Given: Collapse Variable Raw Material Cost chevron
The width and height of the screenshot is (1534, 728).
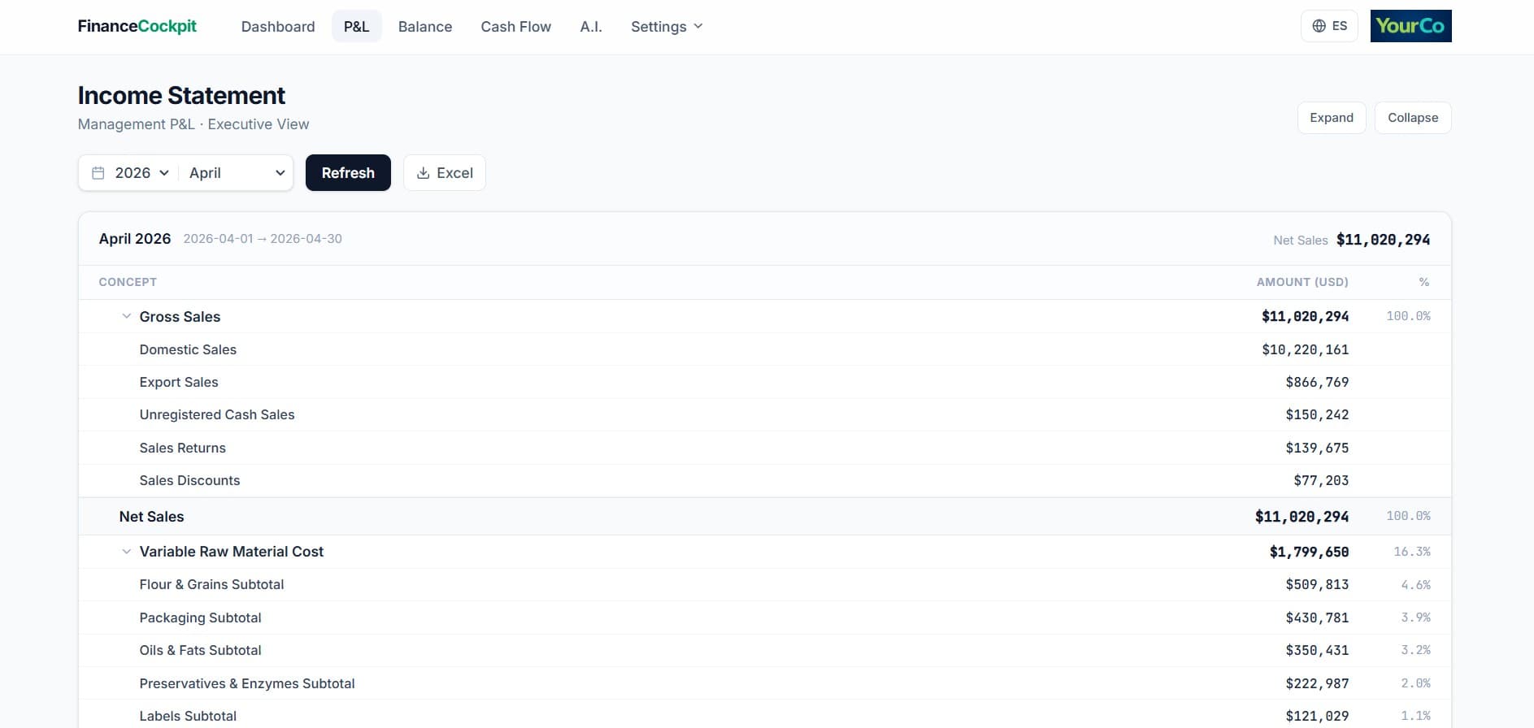Looking at the screenshot, I should click(x=126, y=552).
